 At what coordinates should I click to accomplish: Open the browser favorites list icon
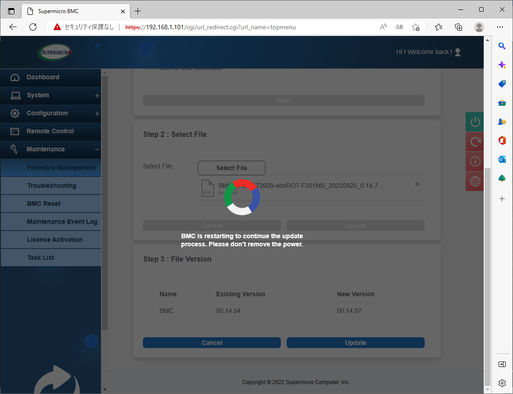click(x=439, y=27)
